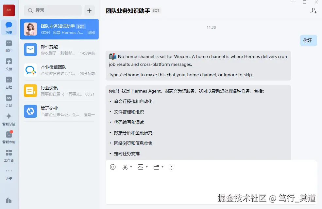Click the search input field
Image resolution: width=322 pixels, height=209 pixels.
click(x=52, y=10)
